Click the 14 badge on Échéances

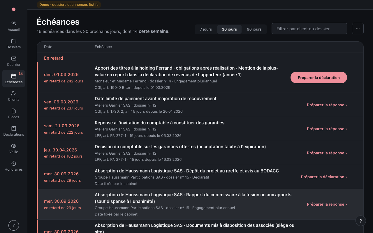click(21, 74)
